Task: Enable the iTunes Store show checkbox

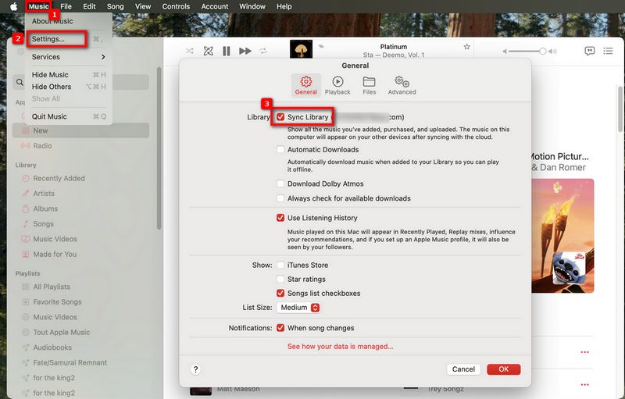Action: pyautogui.click(x=280, y=265)
